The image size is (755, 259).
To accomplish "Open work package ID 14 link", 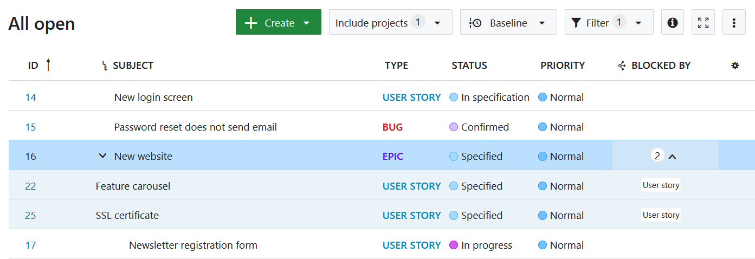I will 30,98.
